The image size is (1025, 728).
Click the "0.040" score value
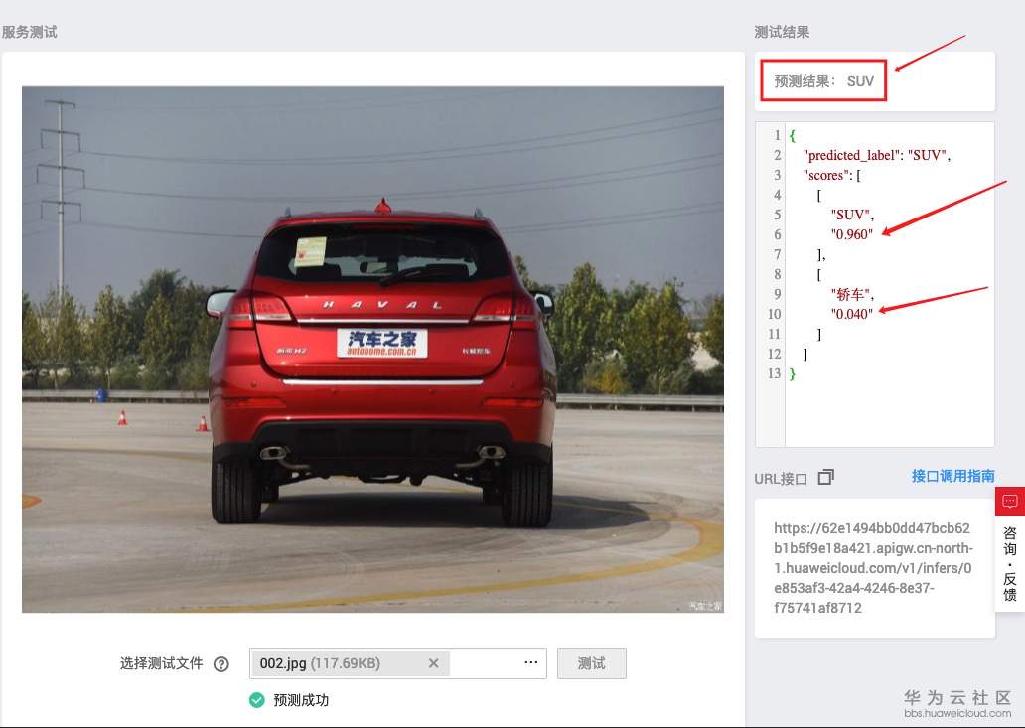click(x=852, y=314)
